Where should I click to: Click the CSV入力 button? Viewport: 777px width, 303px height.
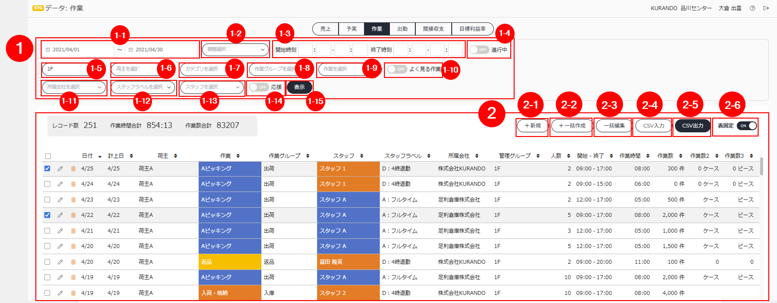point(654,126)
